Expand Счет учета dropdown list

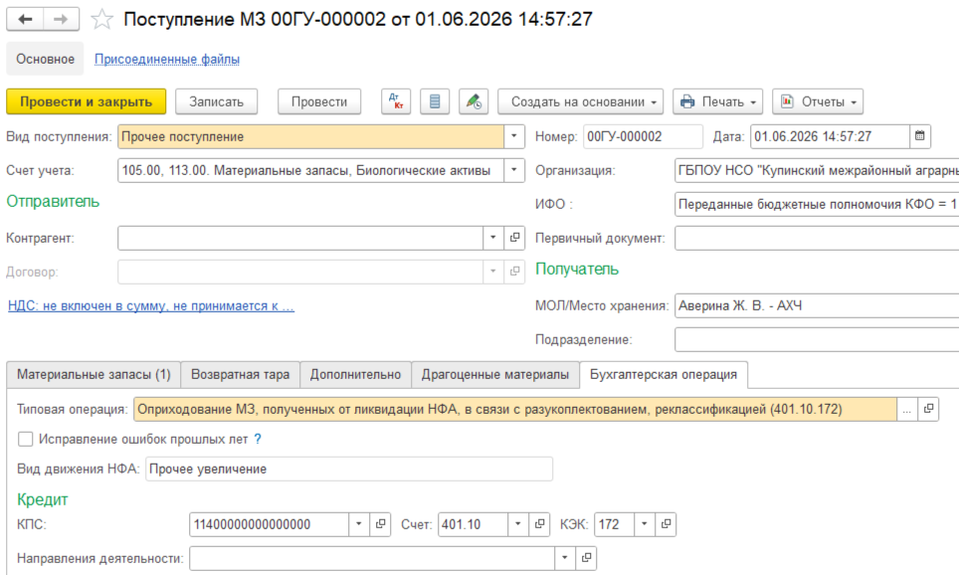[514, 170]
